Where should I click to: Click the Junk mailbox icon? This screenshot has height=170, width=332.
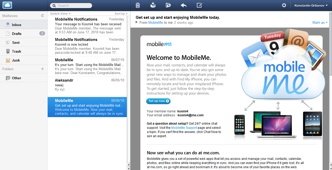(x=8, y=60)
